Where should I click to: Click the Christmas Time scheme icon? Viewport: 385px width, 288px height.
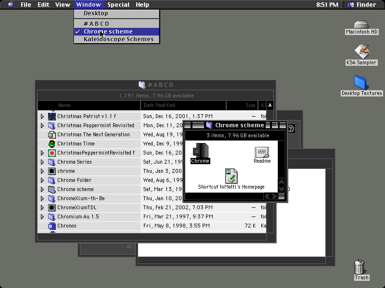click(51, 144)
